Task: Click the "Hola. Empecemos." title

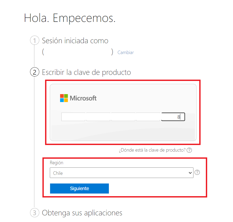Action: click(70, 18)
